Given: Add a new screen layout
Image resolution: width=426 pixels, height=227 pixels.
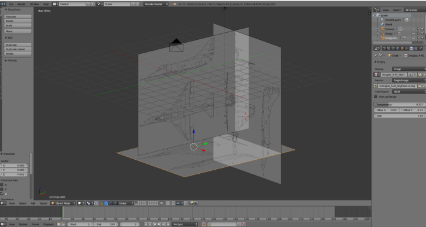Looking at the screenshot, I should (88, 4).
